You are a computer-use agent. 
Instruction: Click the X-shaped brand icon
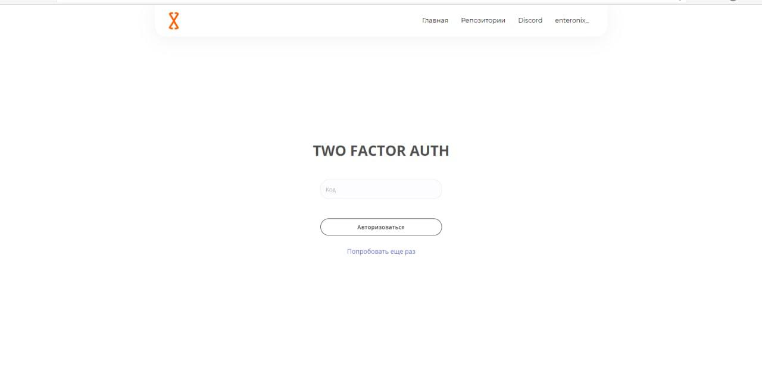[173, 21]
